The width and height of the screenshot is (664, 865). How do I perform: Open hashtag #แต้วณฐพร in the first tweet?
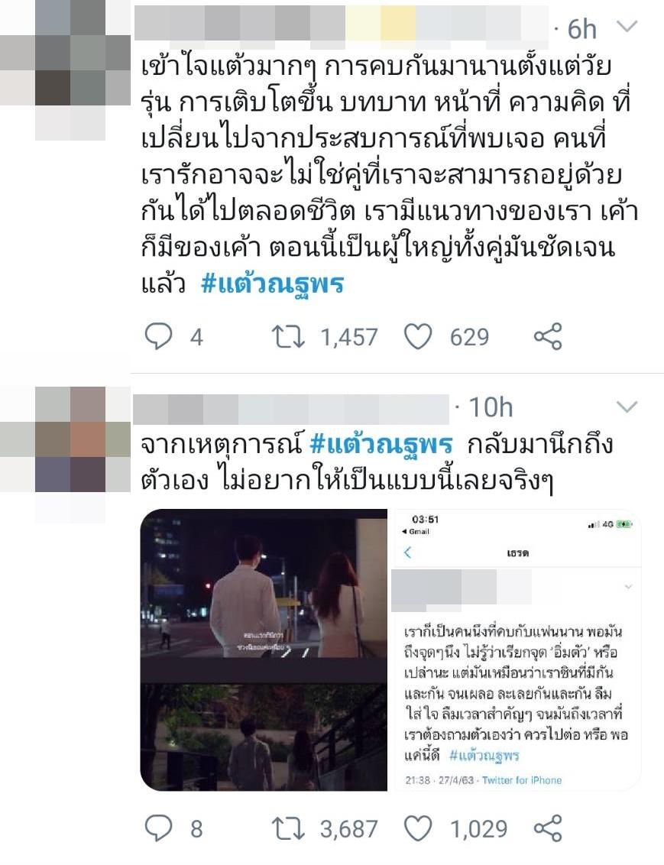273,284
